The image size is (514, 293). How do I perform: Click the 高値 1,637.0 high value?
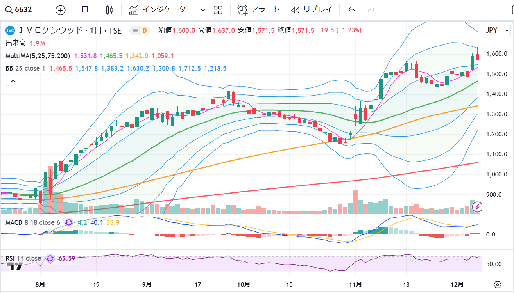(217, 30)
